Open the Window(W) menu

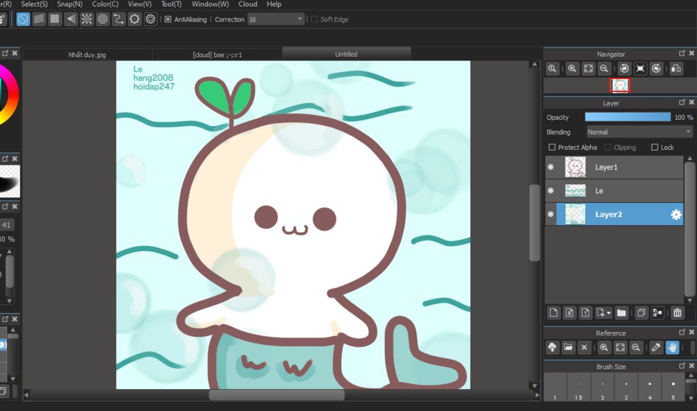(x=210, y=4)
